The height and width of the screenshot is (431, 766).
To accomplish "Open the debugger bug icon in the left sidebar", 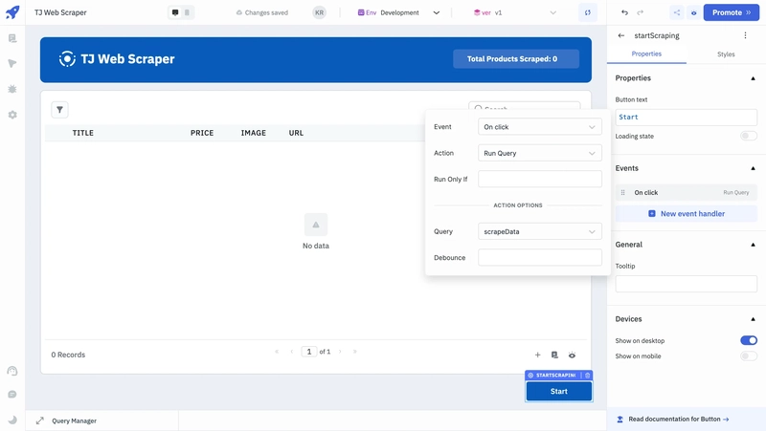I will tap(12, 89).
